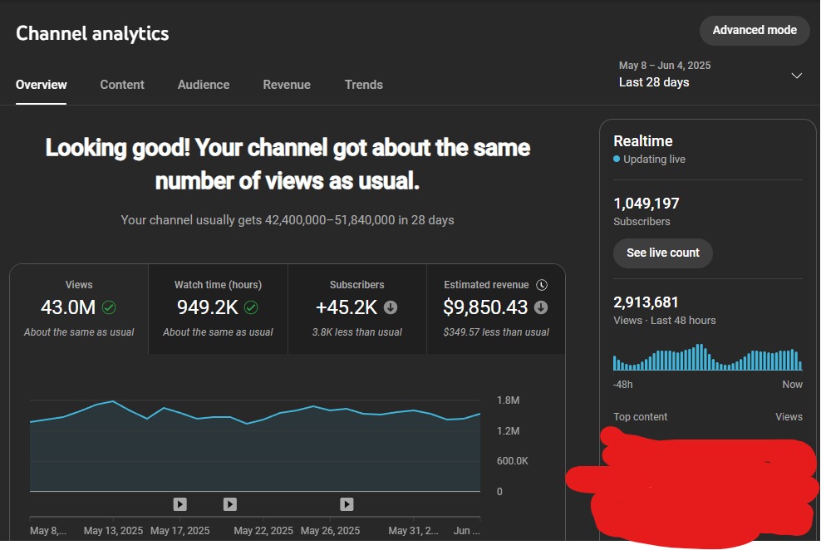
Task: Select the Views metric card
Action: click(x=79, y=309)
